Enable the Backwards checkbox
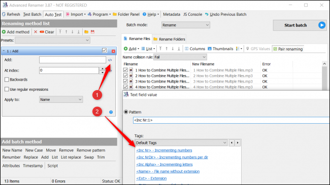The width and height of the screenshot is (330, 185). pos(7,80)
